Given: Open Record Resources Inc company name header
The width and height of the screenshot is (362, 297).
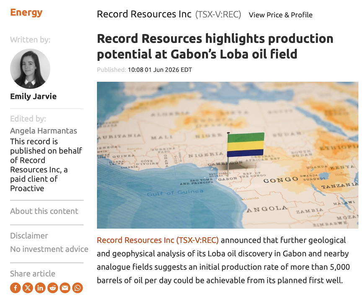Looking at the screenshot, I should [144, 14].
